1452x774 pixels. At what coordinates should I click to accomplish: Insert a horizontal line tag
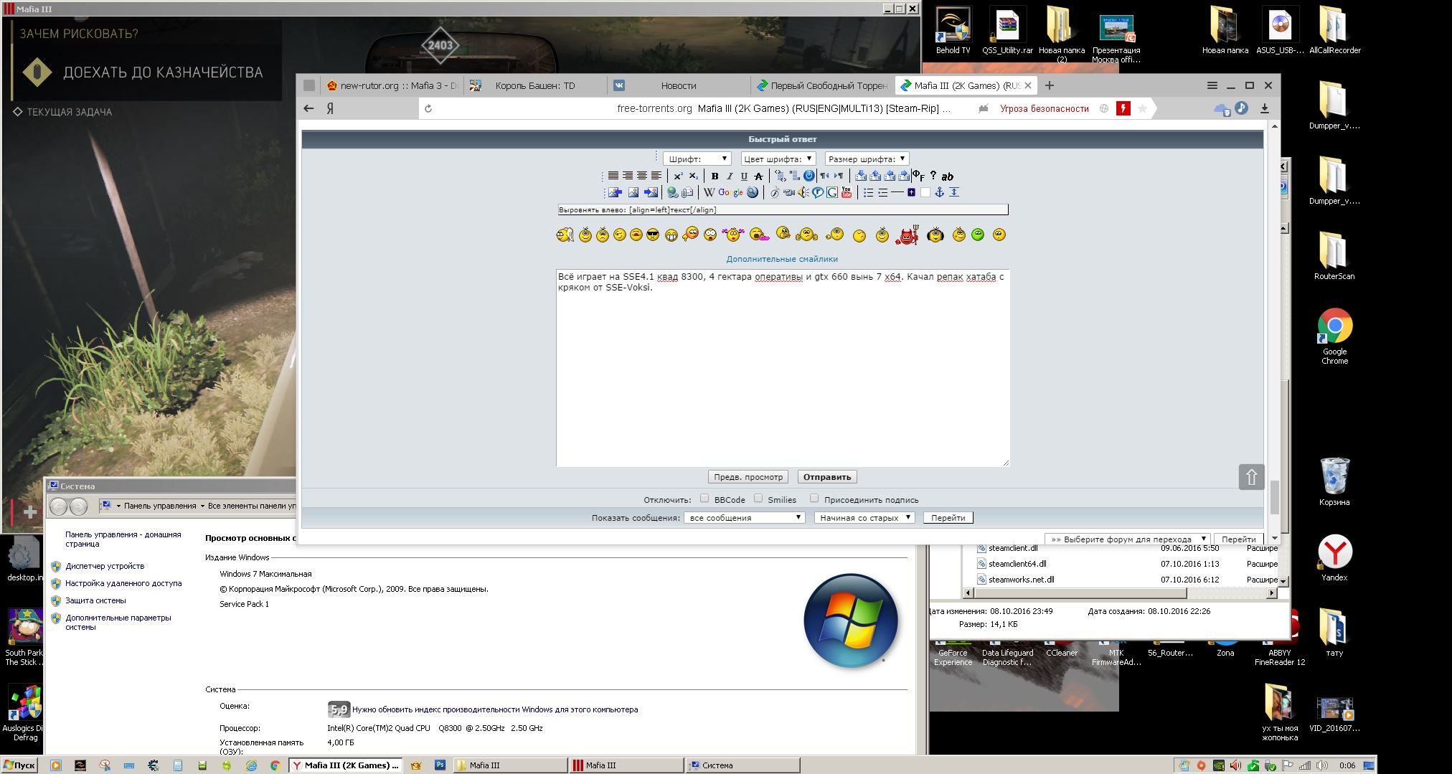click(x=897, y=192)
